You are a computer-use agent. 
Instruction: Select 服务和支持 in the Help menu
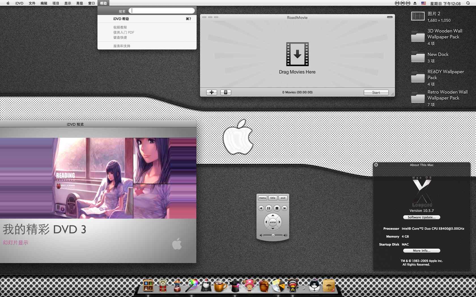click(x=147, y=46)
